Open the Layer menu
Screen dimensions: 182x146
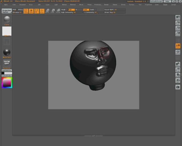click(x=48, y=5)
